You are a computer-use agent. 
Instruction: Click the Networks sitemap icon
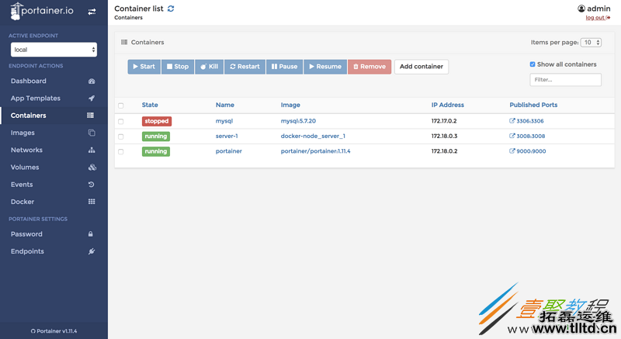click(x=92, y=150)
